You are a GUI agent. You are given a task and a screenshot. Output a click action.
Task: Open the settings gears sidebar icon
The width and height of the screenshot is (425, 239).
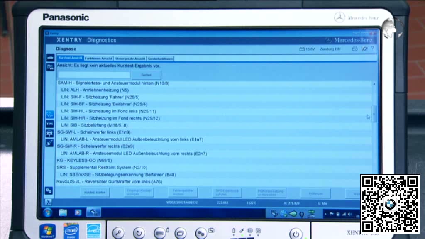coord(49,191)
